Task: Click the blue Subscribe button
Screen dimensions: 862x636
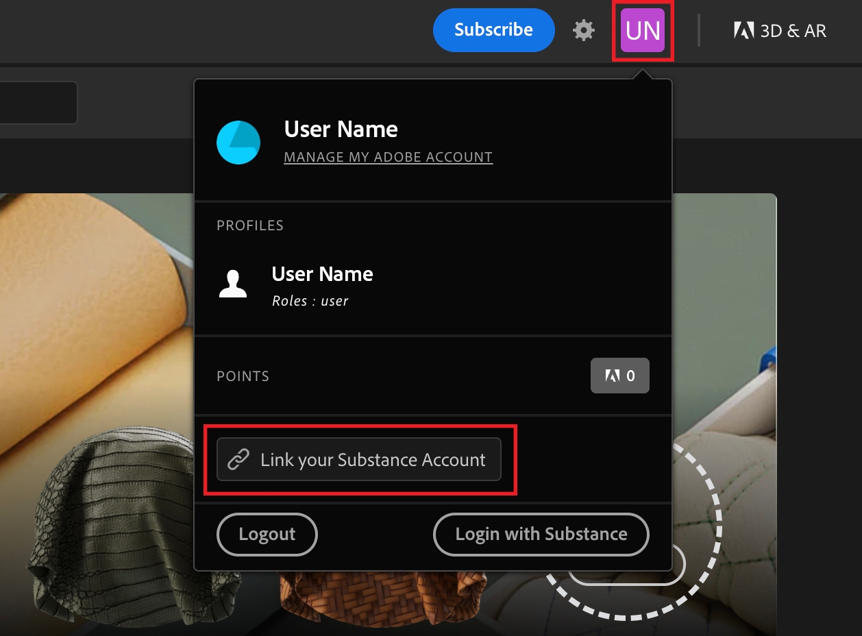Action: click(493, 30)
